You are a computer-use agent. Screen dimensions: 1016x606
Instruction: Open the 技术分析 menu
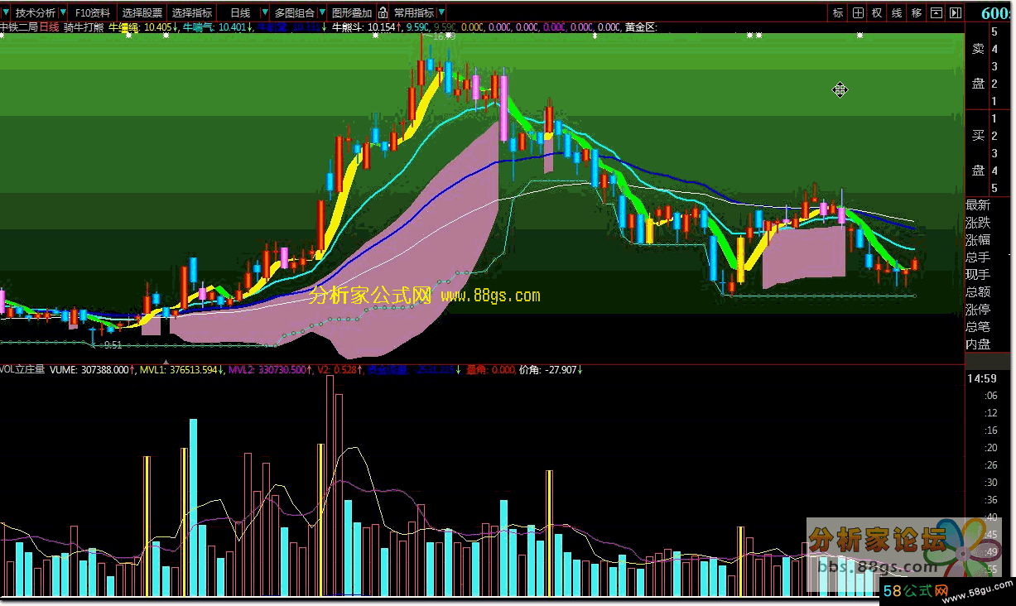36,13
